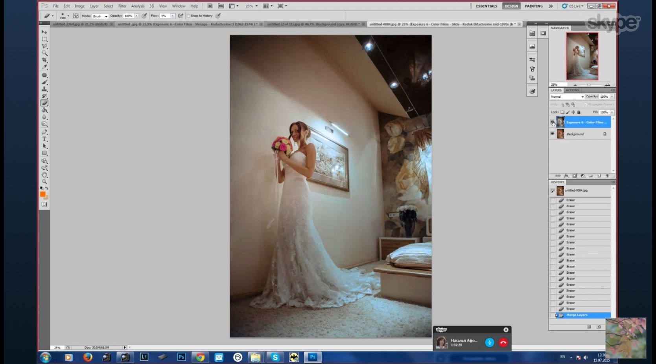Open the blend mode Normal dropdown
This screenshot has width=656, height=364.
[567, 97]
